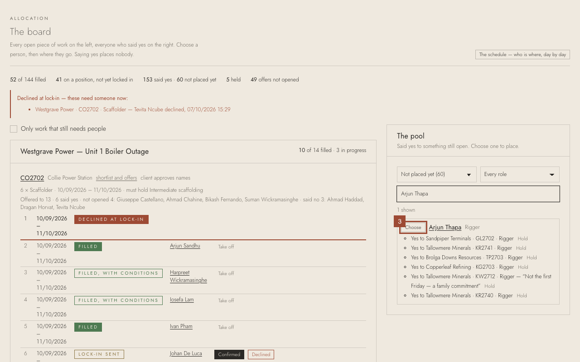This screenshot has width=580, height=362.
Task: Open Arjun Thapa's name link in the pool
Action: [445, 227]
